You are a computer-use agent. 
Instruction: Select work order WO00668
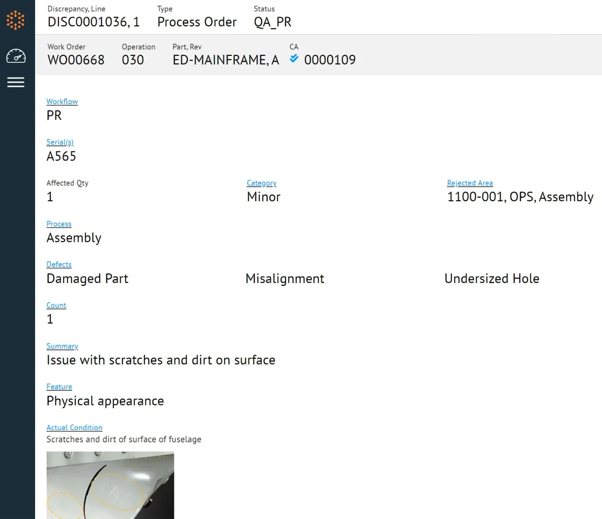76,60
